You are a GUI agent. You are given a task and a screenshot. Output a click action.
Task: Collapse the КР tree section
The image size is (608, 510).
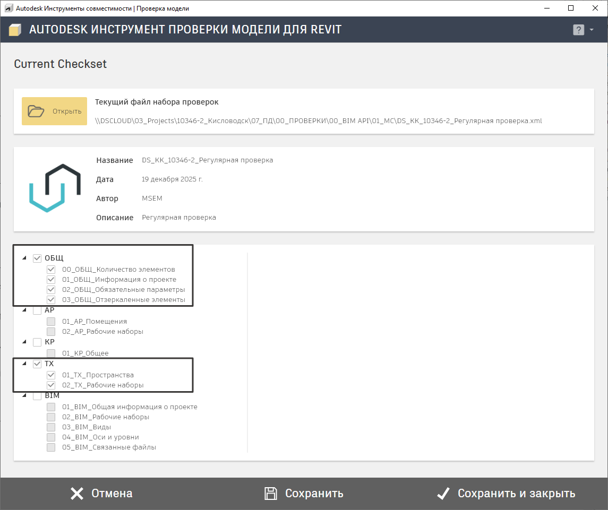click(24, 342)
